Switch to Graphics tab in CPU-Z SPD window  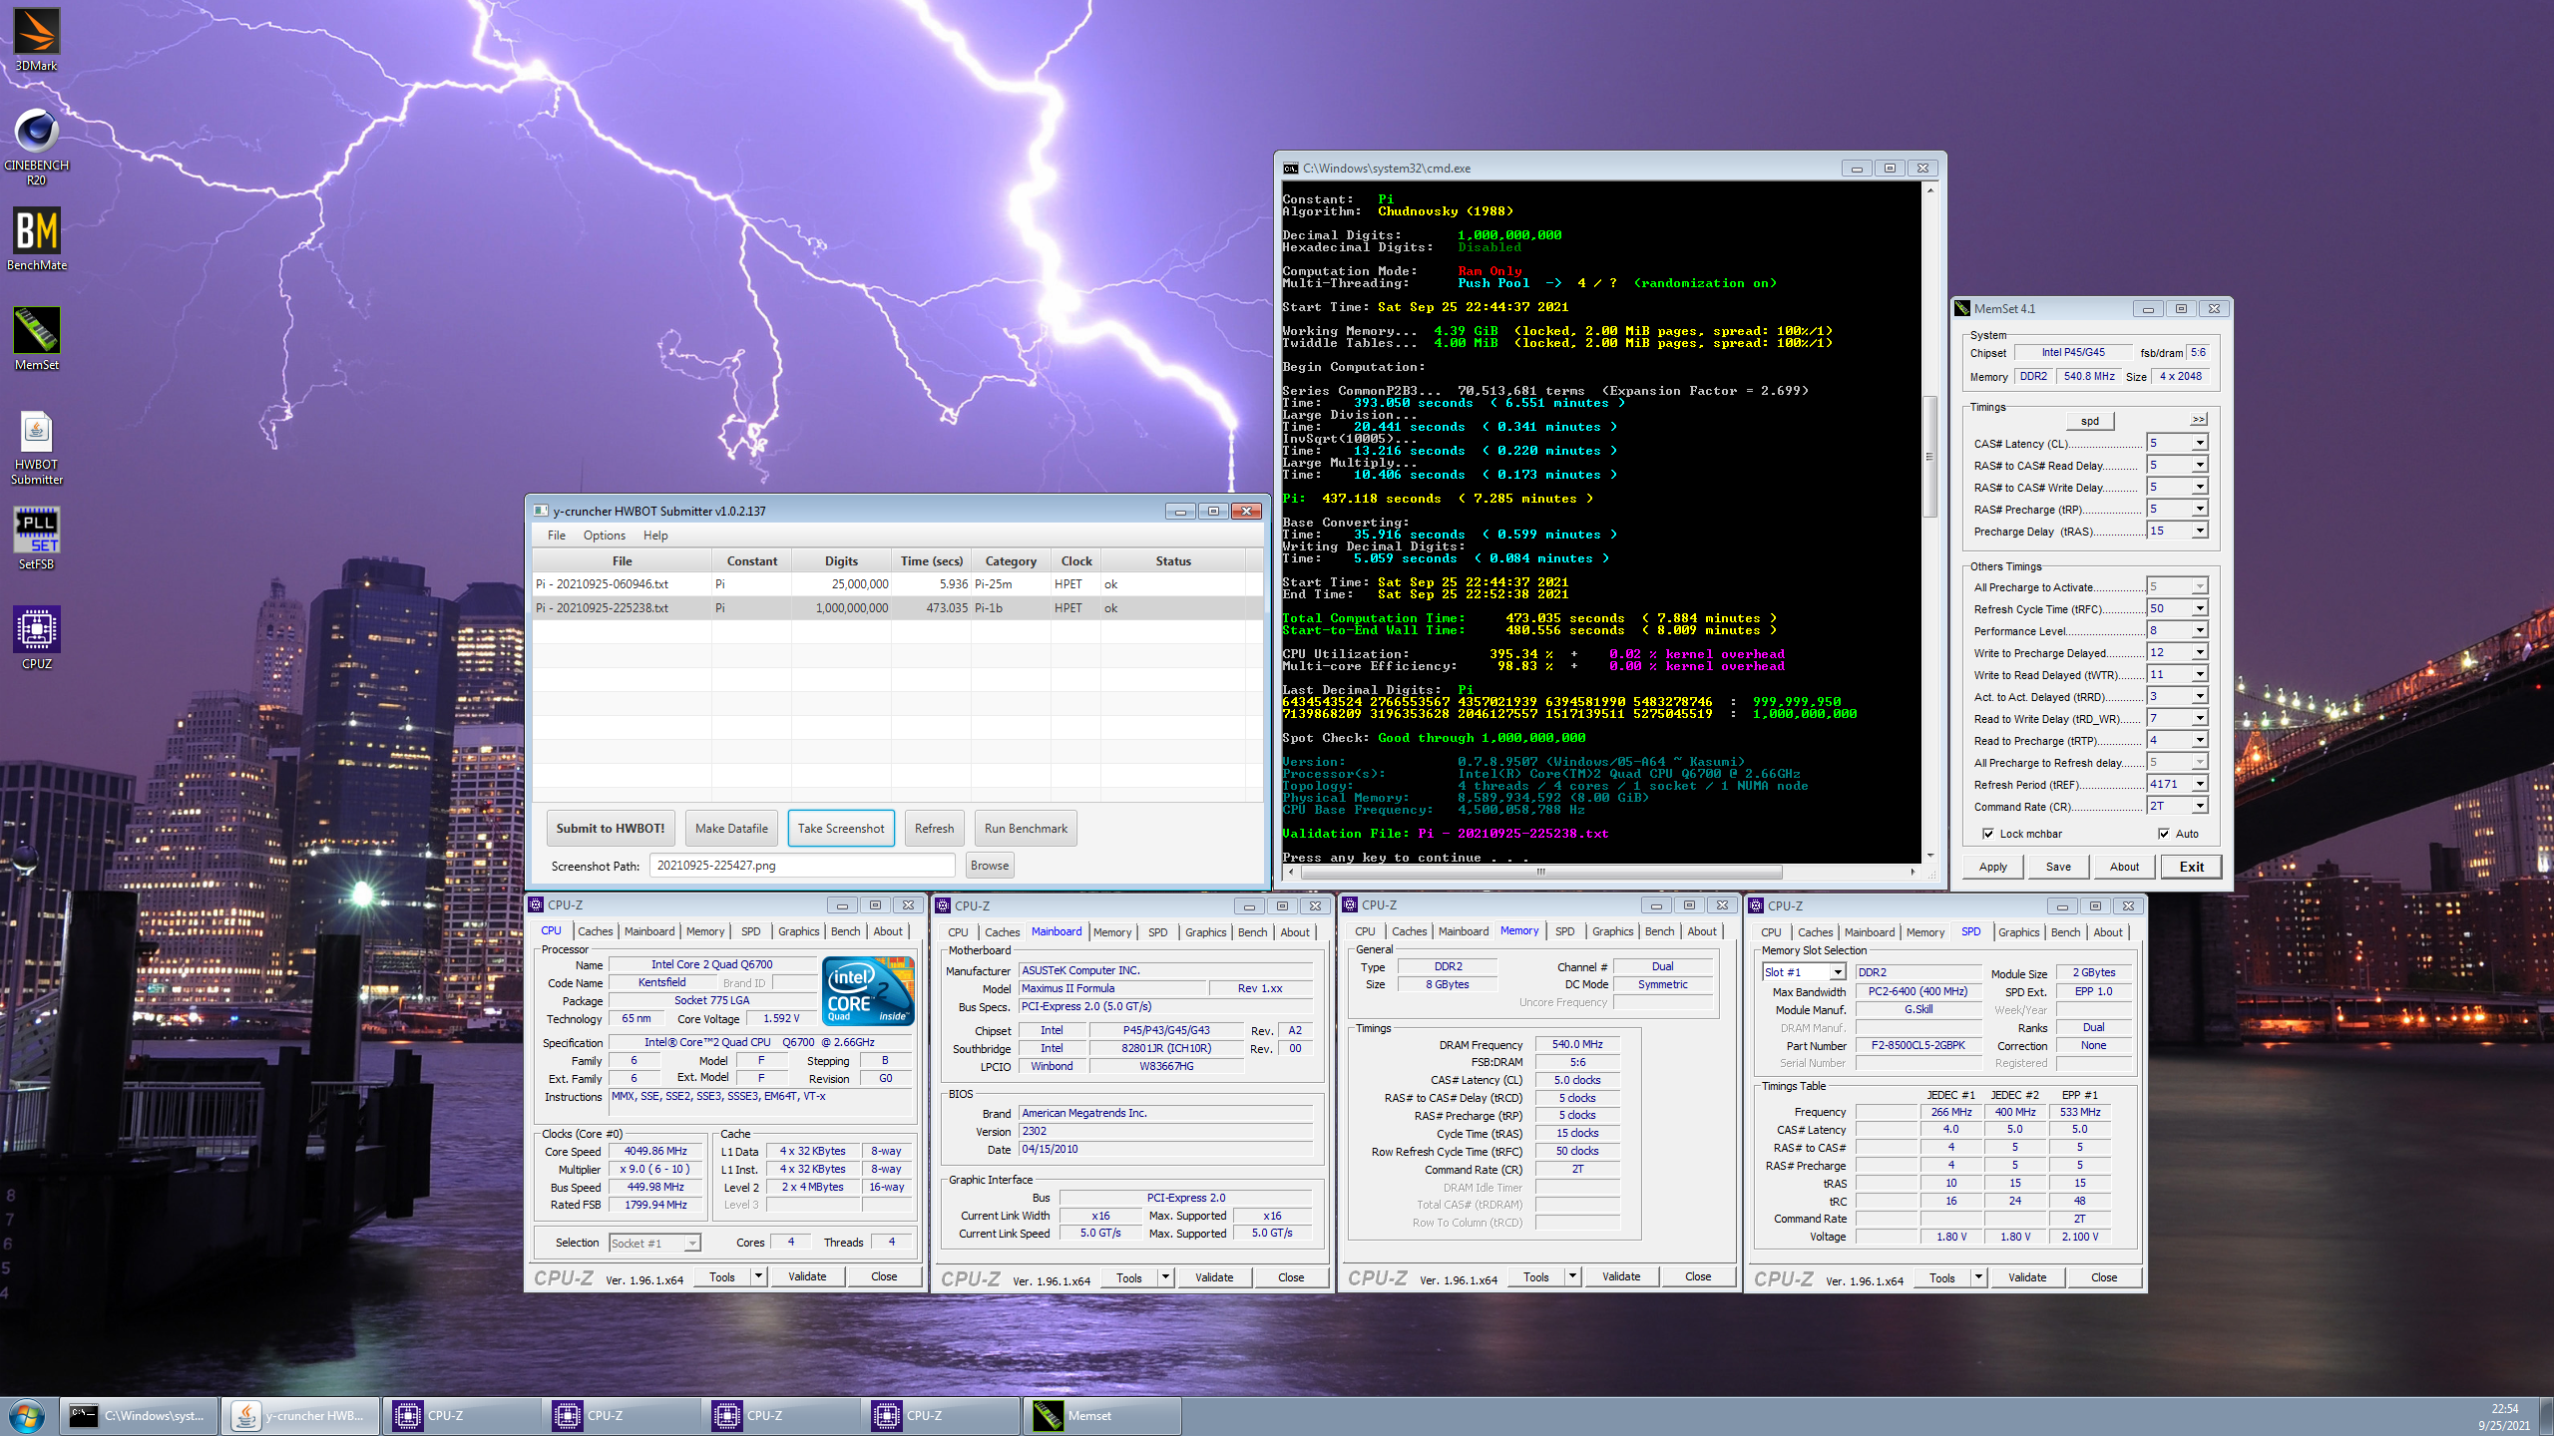[2018, 932]
